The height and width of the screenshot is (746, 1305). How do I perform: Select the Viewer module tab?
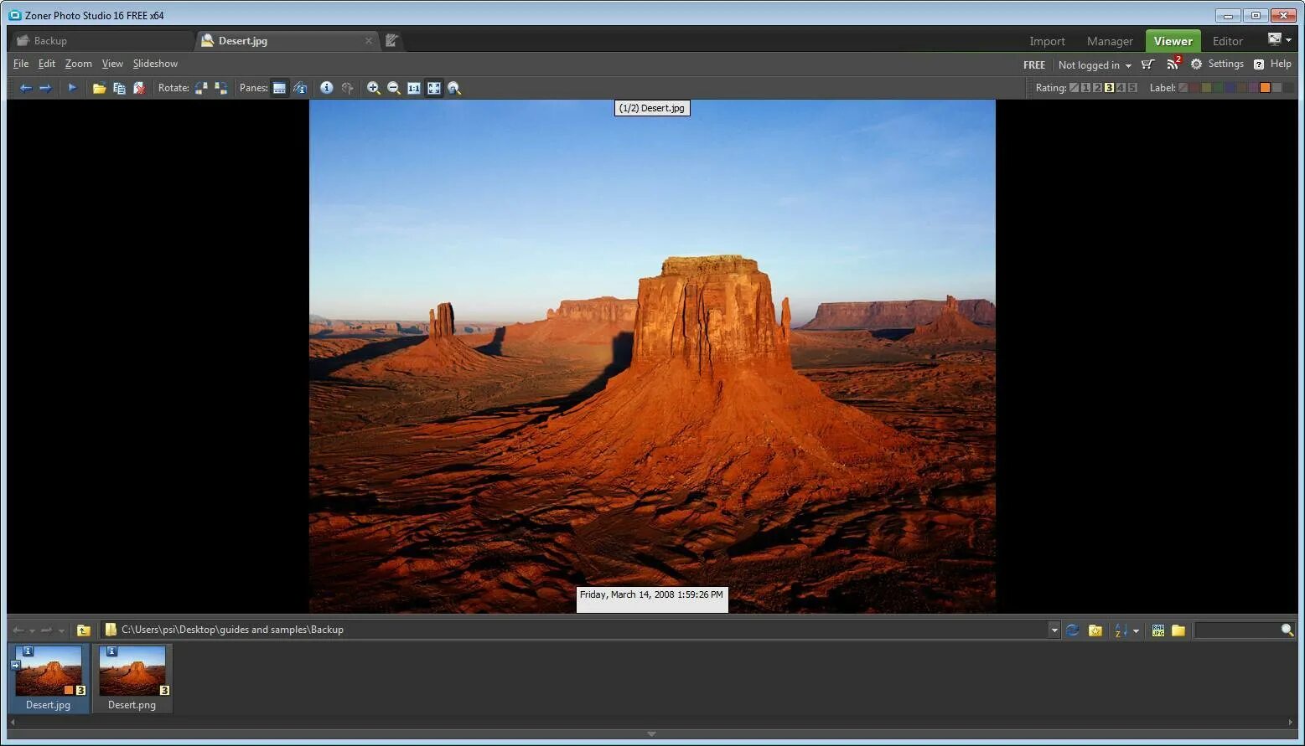point(1173,41)
